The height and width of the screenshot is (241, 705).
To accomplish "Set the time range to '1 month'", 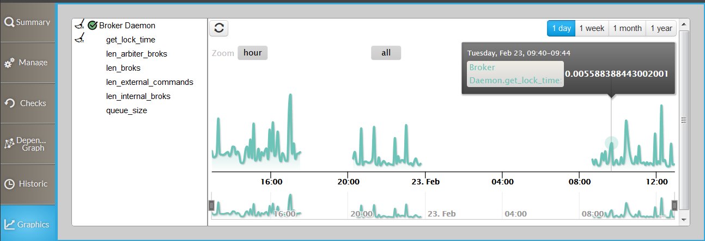I will point(627,28).
